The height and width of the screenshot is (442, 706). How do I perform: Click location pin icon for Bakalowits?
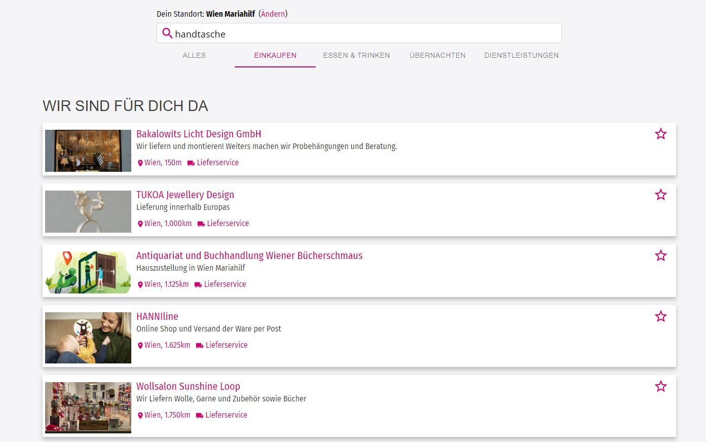(140, 163)
